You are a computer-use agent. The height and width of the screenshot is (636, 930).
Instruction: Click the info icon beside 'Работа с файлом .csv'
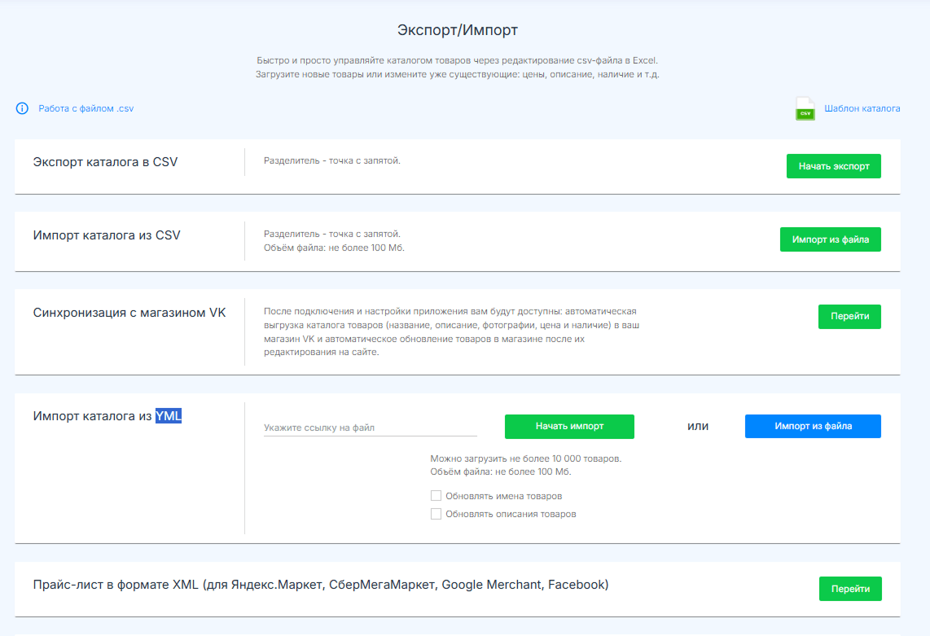click(22, 108)
